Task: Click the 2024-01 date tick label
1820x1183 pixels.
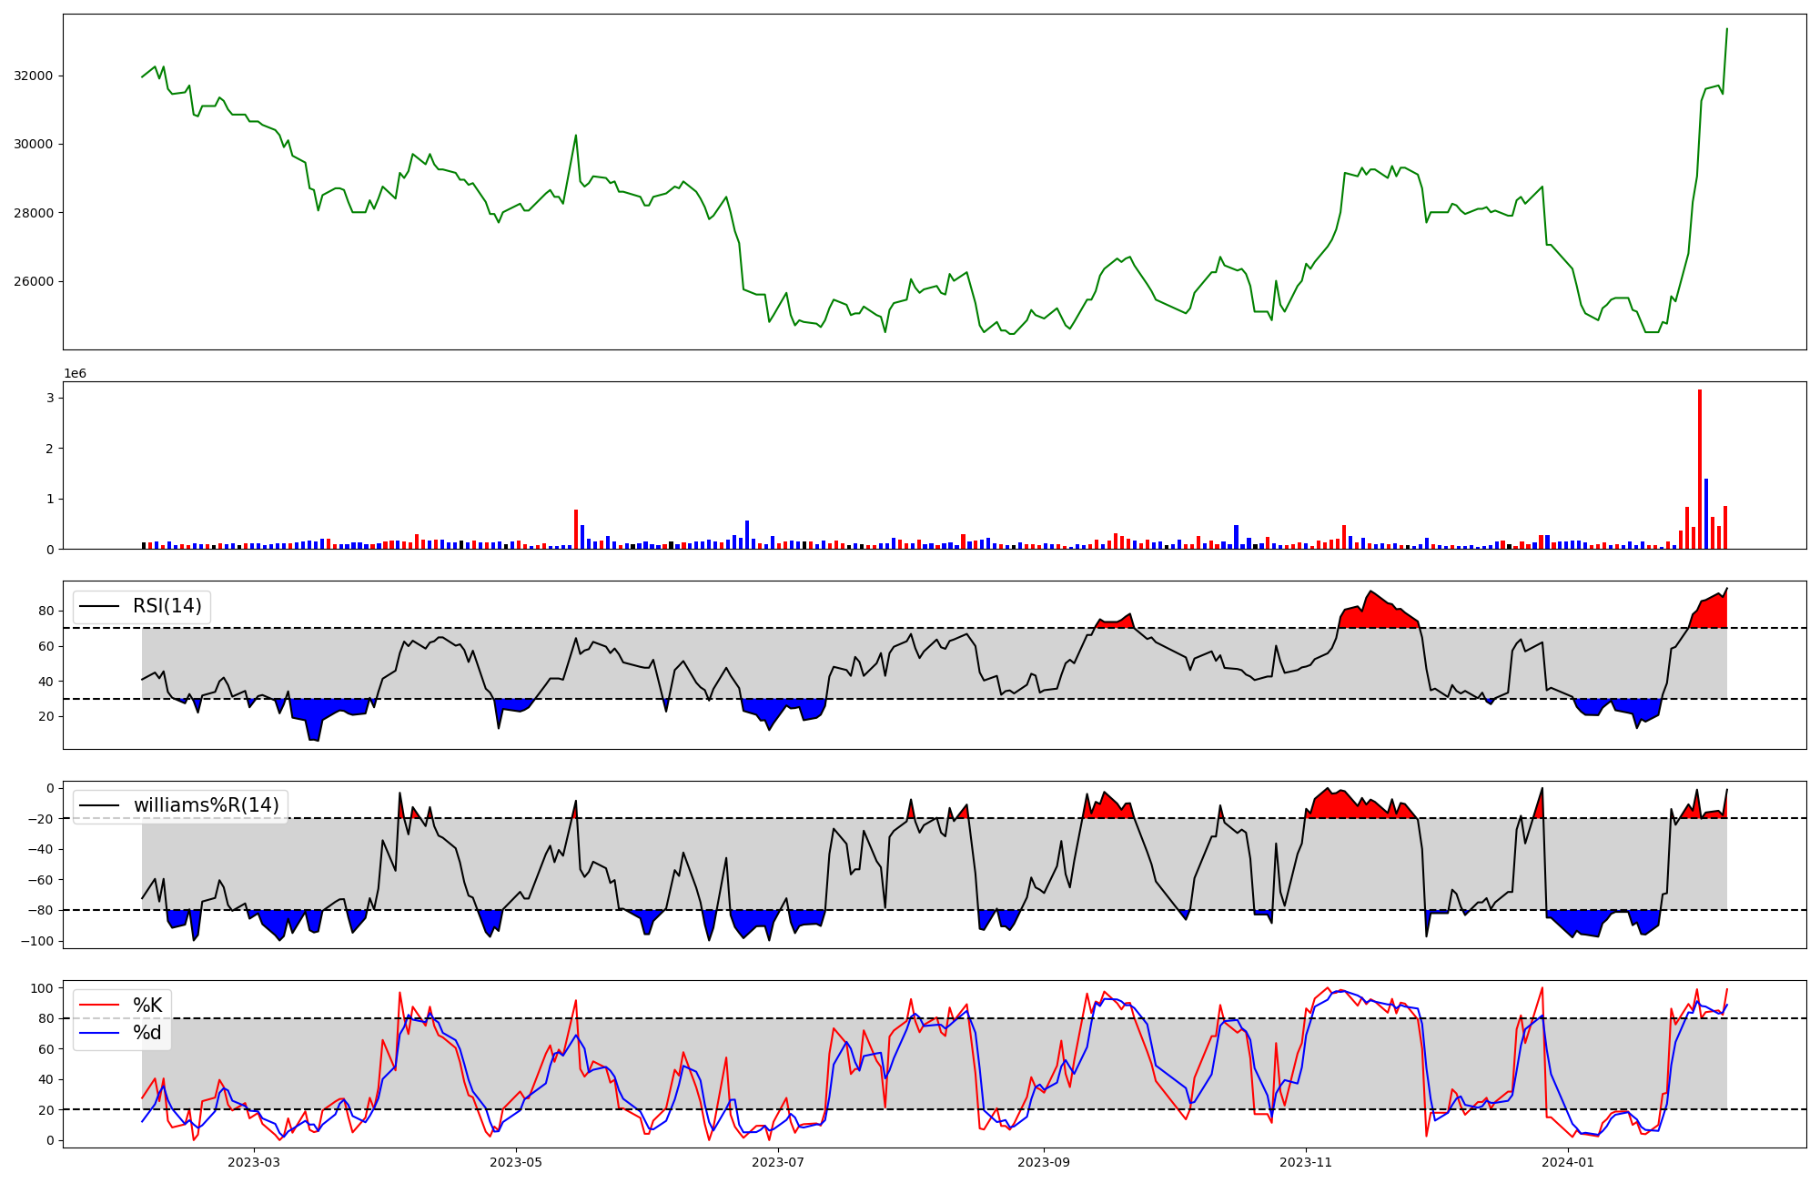Action: point(1568,1162)
